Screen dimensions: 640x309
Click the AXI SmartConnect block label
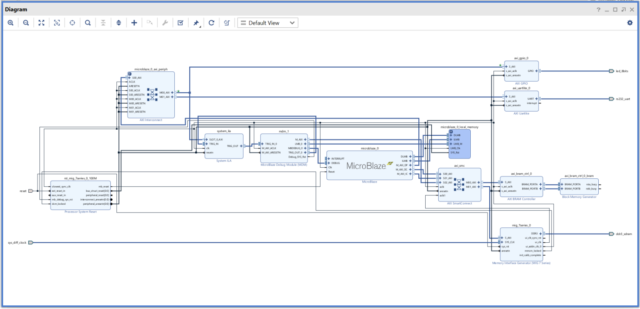click(x=459, y=203)
